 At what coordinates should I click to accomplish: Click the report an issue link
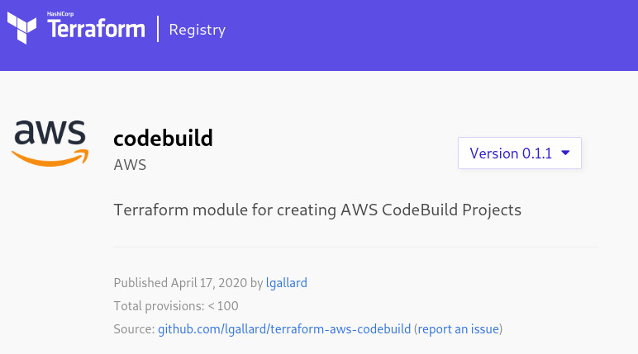(x=458, y=328)
